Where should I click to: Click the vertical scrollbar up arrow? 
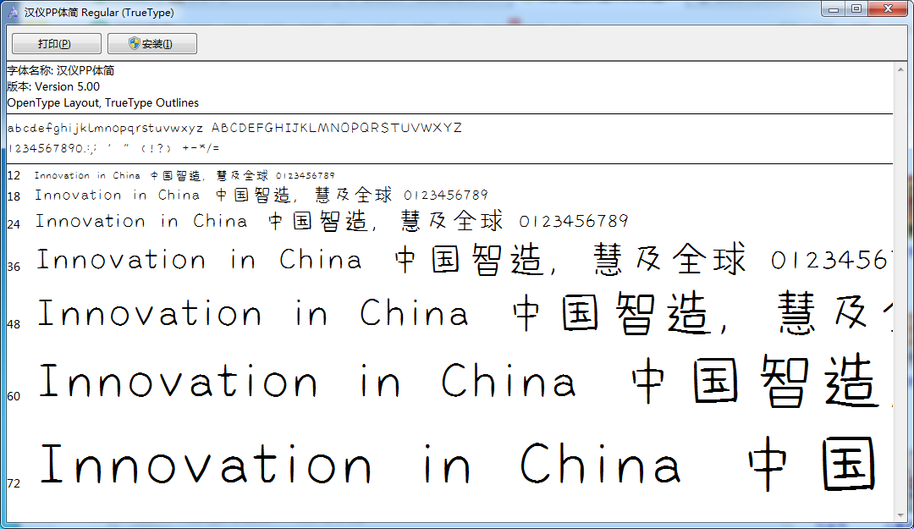900,69
